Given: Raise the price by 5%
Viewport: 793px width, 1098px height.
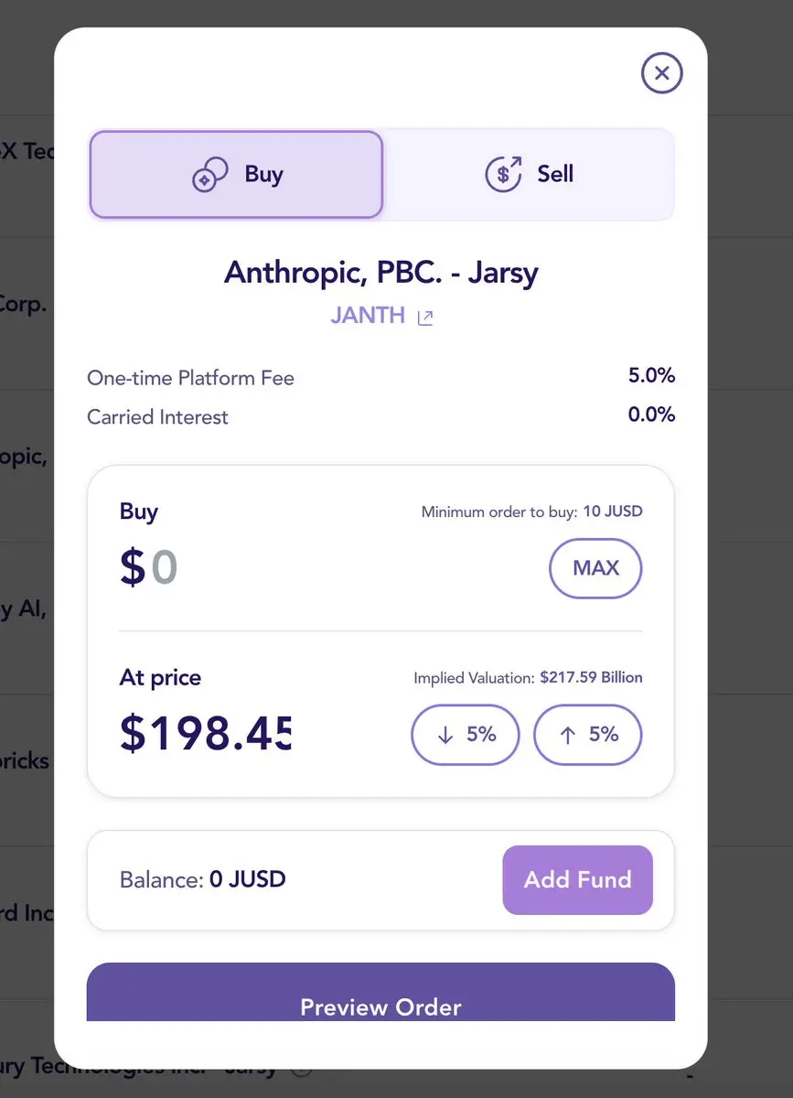Looking at the screenshot, I should (x=588, y=735).
